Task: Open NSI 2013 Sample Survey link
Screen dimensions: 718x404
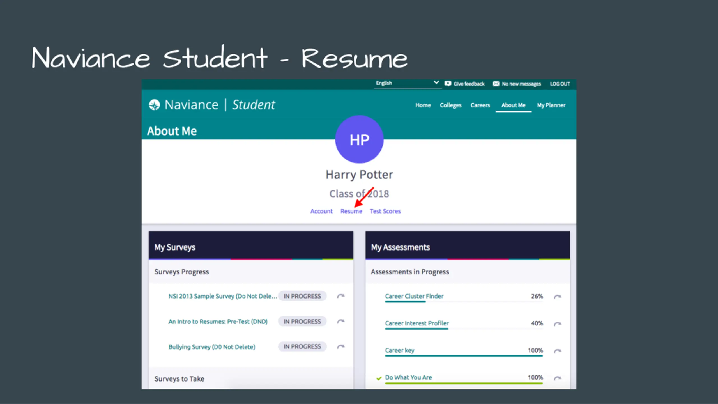Action: click(x=223, y=296)
